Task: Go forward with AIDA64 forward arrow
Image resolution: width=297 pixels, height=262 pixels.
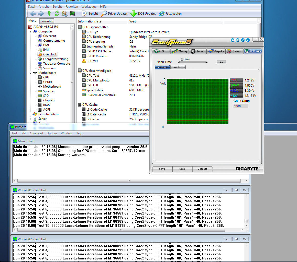Action: coord(41,14)
